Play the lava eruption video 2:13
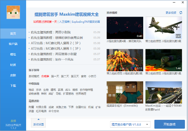Image resolution: width=188 pixels, height=131 pixels. 125,60
